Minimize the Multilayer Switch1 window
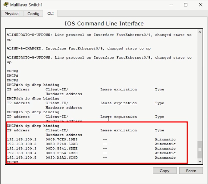Viewport: 208px width, 184px height. coord(171,5)
